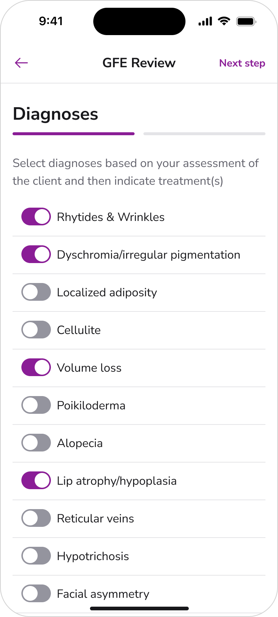
Task: Disable Lip atrophy/hypoplasia toggle
Action: pyautogui.click(x=36, y=481)
